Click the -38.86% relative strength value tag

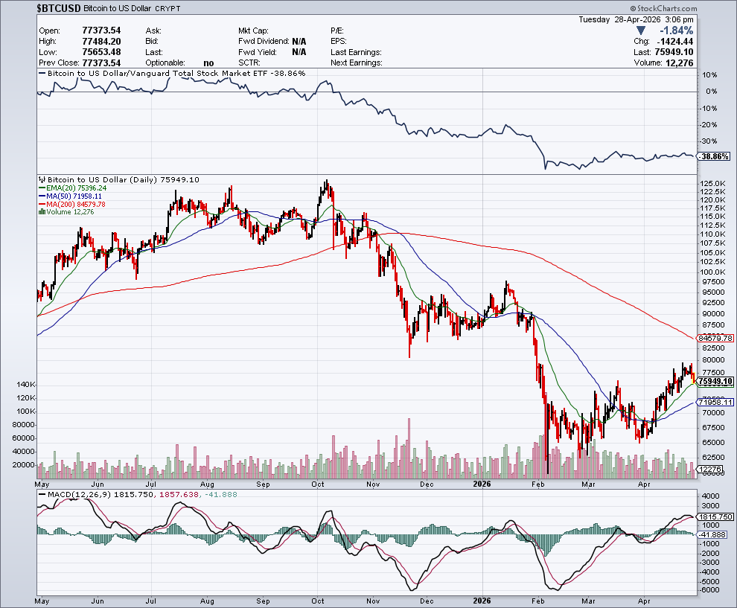pos(713,157)
